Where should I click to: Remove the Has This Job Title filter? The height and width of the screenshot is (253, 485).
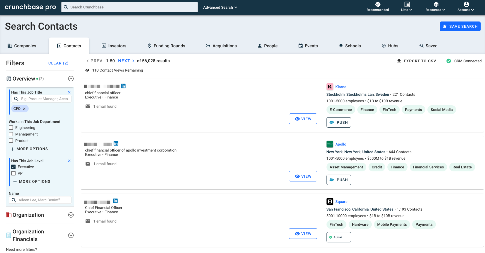pyautogui.click(x=69, y=92)
